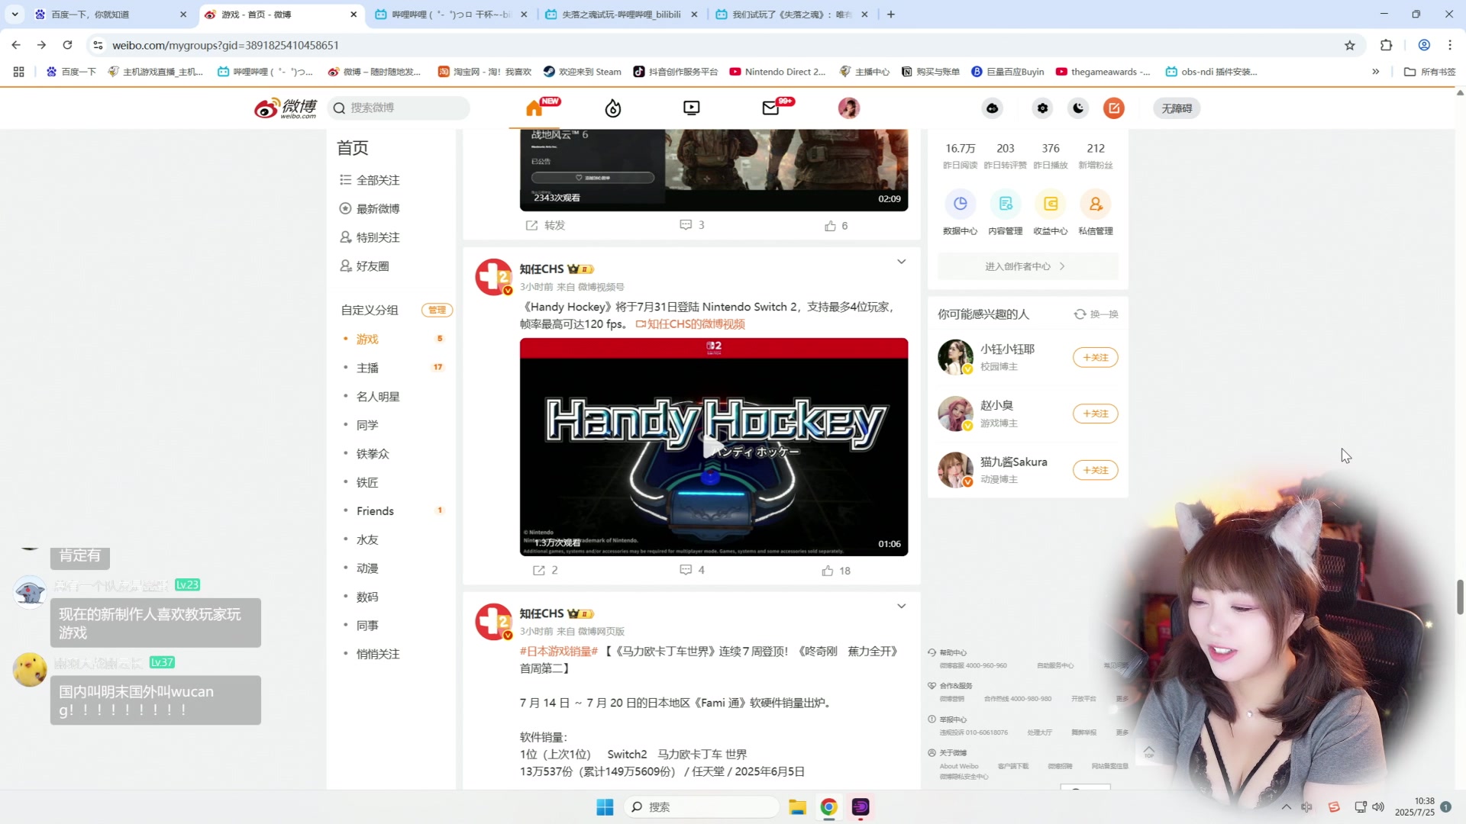Viewport: 1466px width, 824px height.
Task: Click the browser reload button
Action: [x=67, y=45]
